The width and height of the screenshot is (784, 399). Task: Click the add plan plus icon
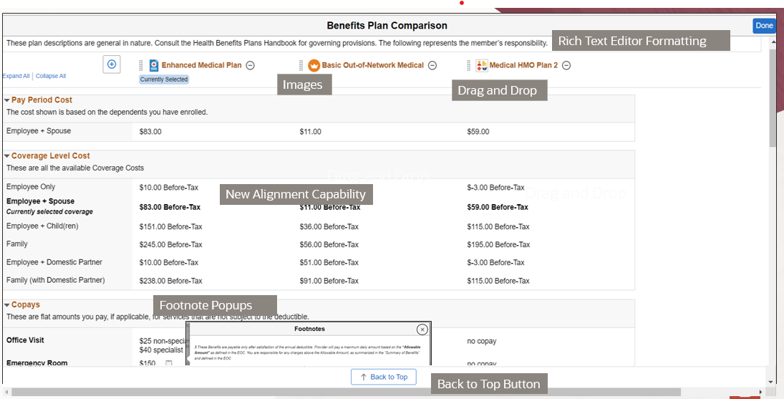pos(111,64)
